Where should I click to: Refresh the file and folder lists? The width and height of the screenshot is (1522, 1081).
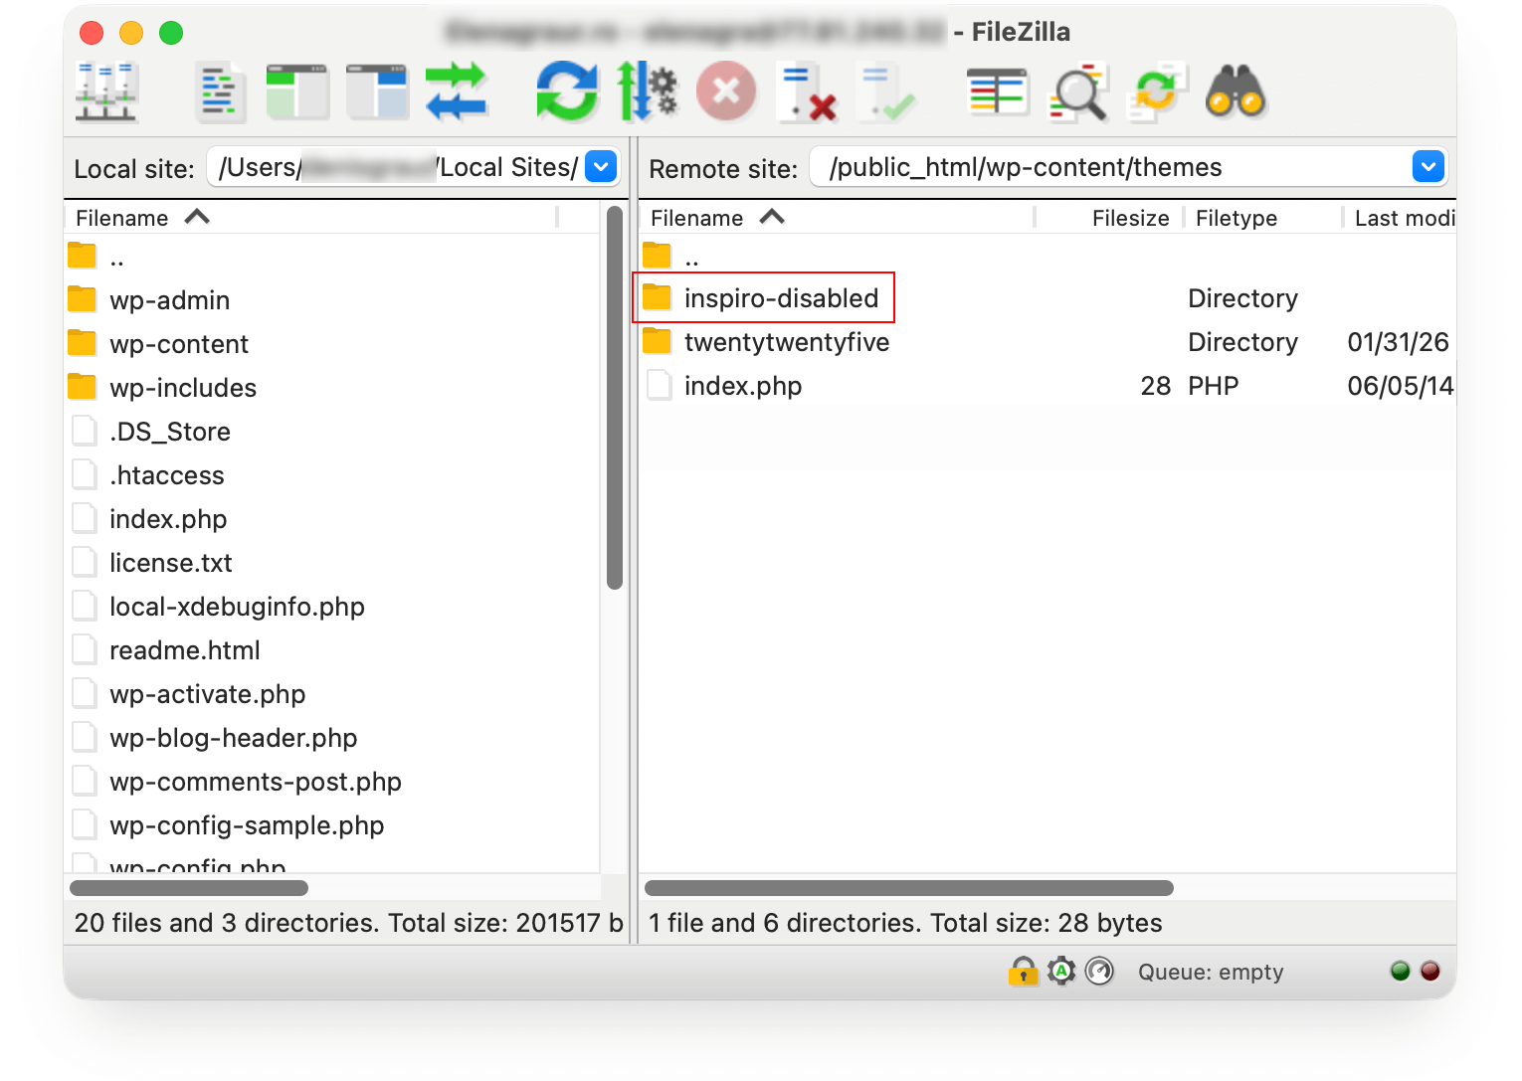point(567,91)
